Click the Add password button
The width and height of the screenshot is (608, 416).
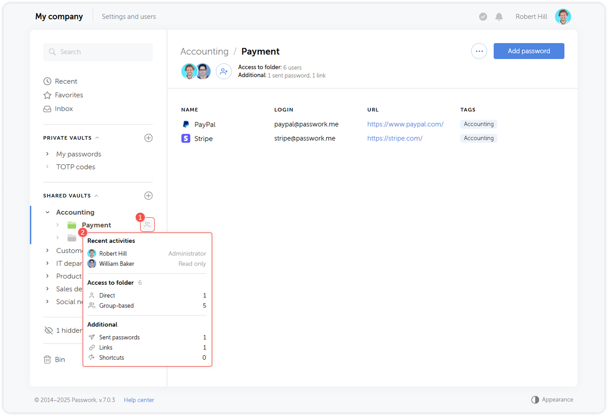tap(529, 51)
